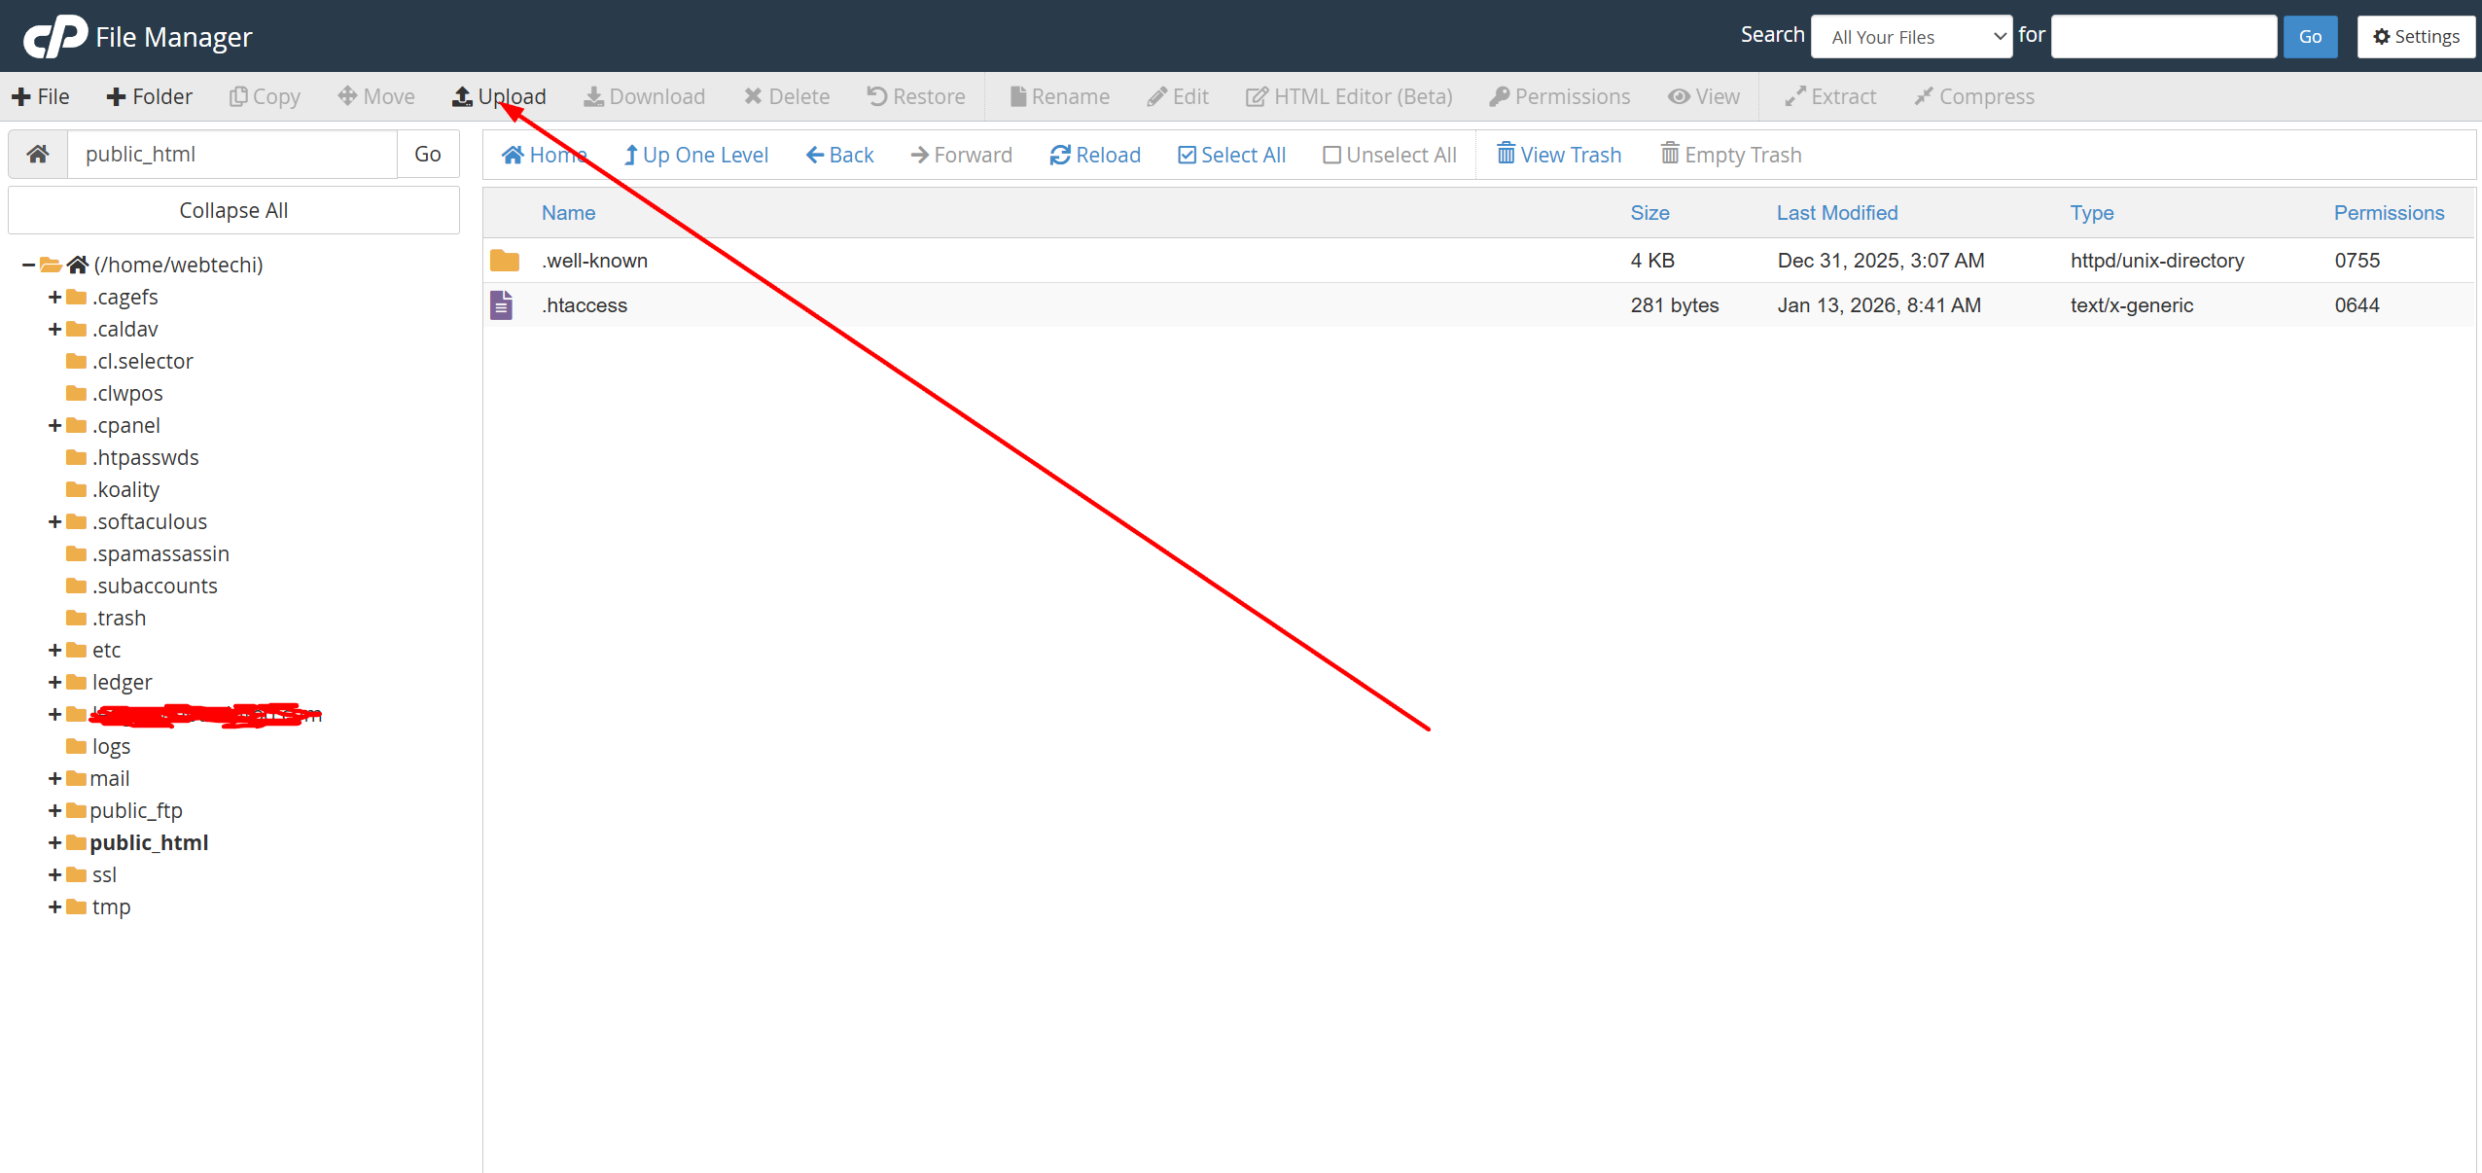2482x1173 pixels.
Task: Click the public_html path input field
Action: (x=231, y=154)
